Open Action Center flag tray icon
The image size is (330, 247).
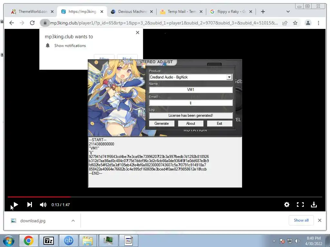pyautogui.click(x=282, y=241)
